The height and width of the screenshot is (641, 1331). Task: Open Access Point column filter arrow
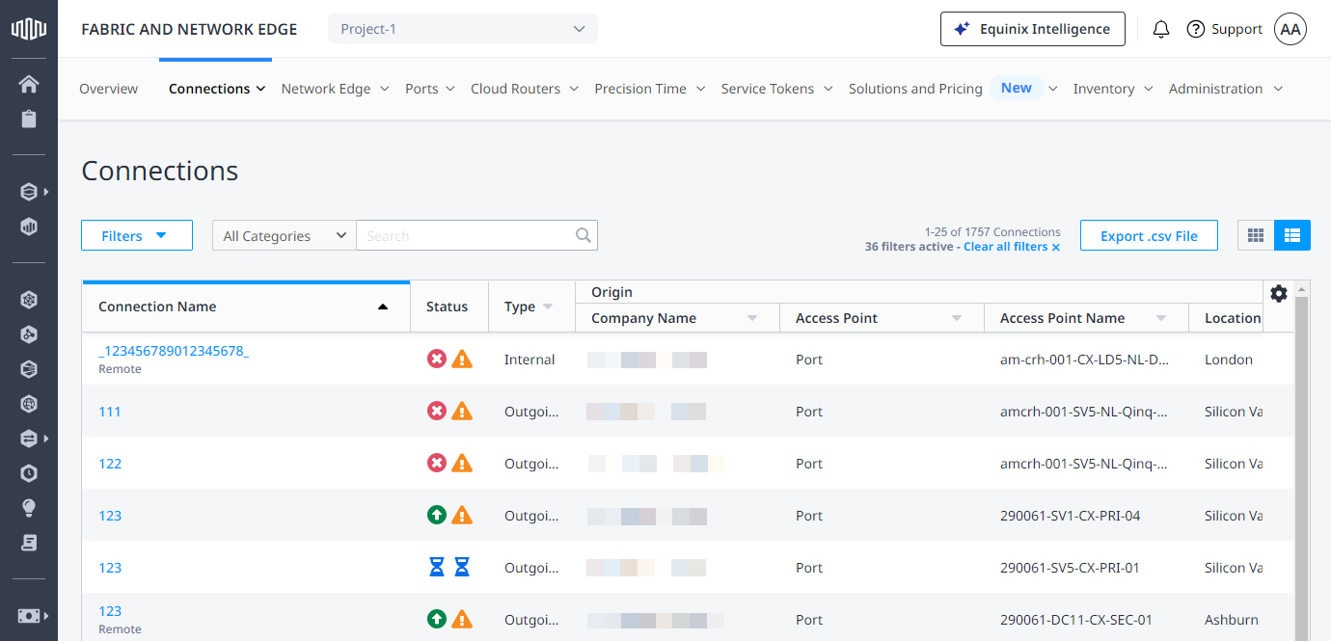pyautogui.click(x=957, y=318)
